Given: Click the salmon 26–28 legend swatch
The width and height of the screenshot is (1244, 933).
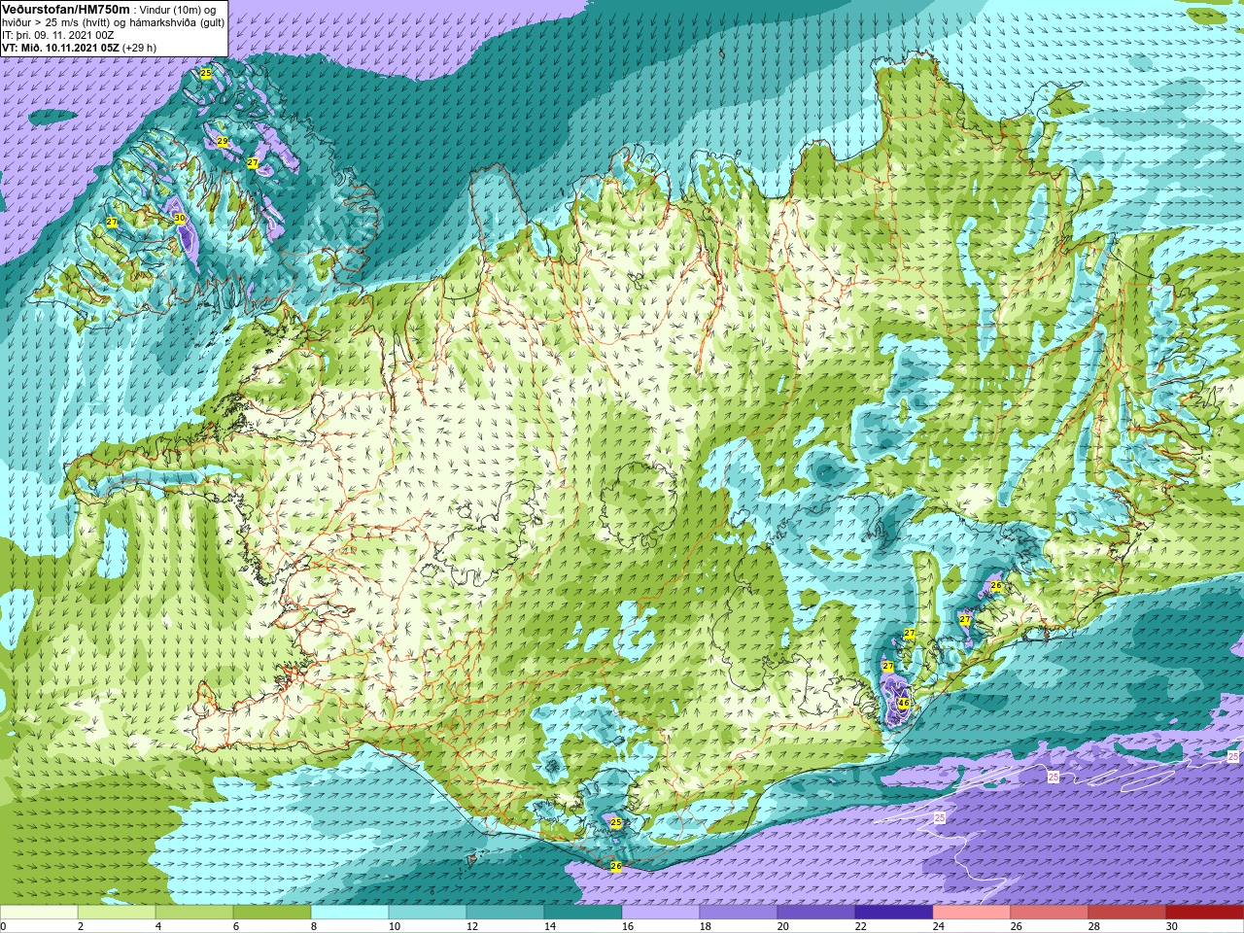Looking at the screenshot, I should (1050, 913).
